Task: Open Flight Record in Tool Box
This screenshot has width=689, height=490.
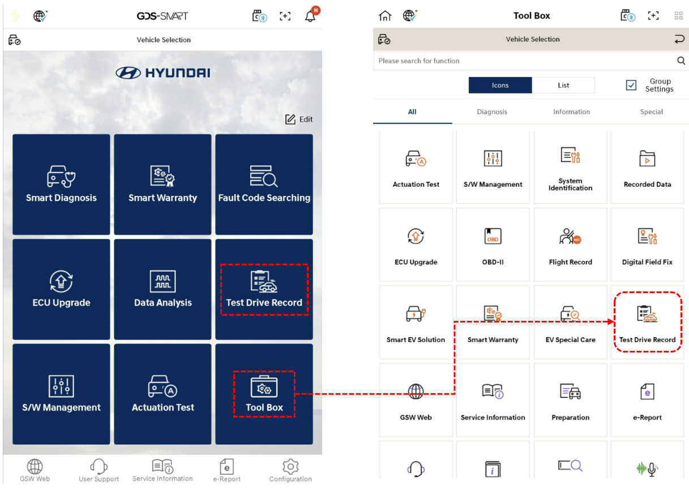Action: point(570,244)
